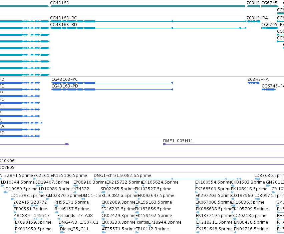Click the EST AT22841.5prime
Viewport: 284px width, 234px height.
pyautogui.click(x=16, y=176)
